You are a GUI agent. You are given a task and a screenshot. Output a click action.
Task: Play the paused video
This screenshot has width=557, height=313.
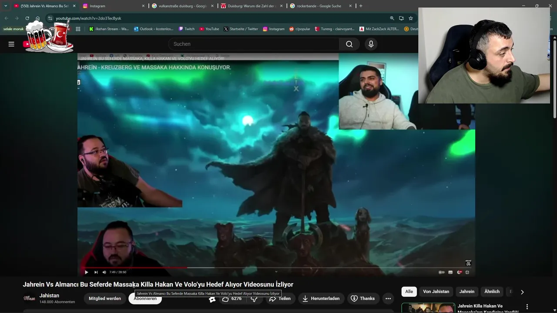point(86,272)
